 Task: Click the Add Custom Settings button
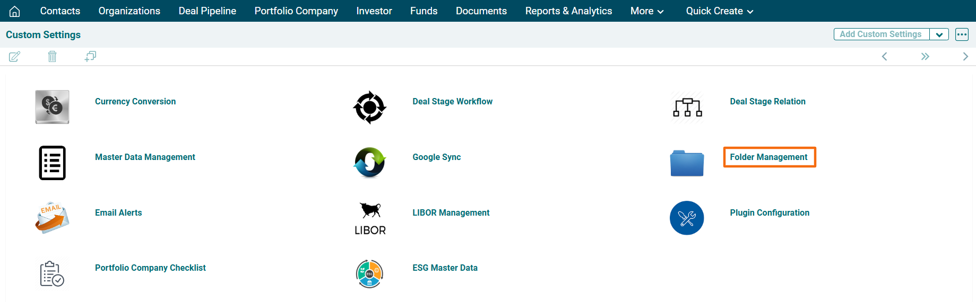[x=880, y=34]
